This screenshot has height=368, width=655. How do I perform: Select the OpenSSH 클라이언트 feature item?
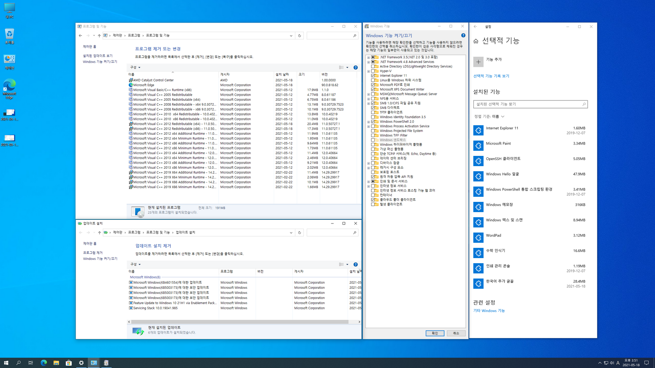pyautogui.click(x=530, y=161)
